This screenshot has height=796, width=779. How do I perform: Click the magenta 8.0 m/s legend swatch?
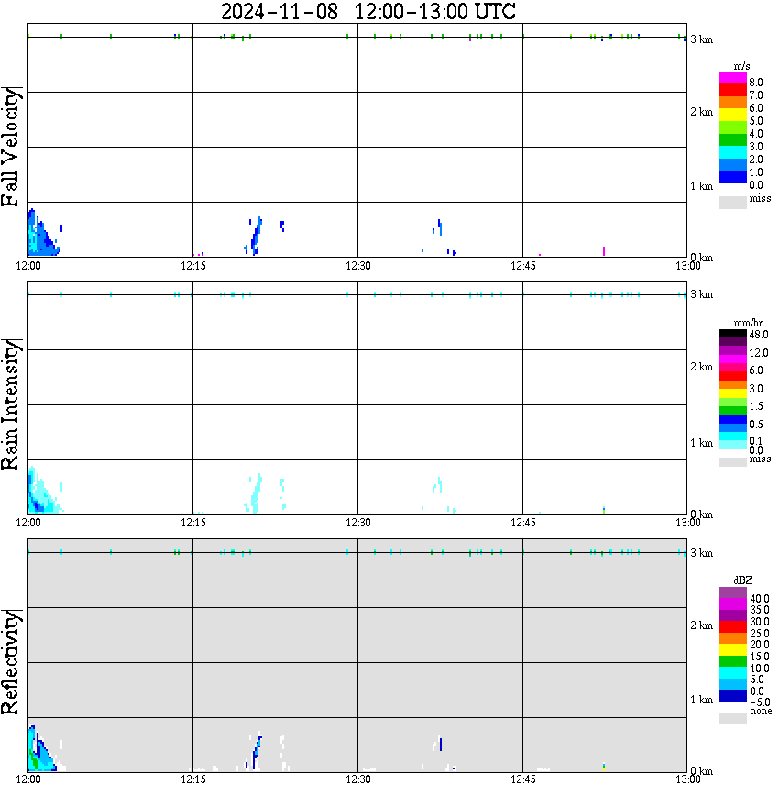pyautogui.click(x=732, y=78)
